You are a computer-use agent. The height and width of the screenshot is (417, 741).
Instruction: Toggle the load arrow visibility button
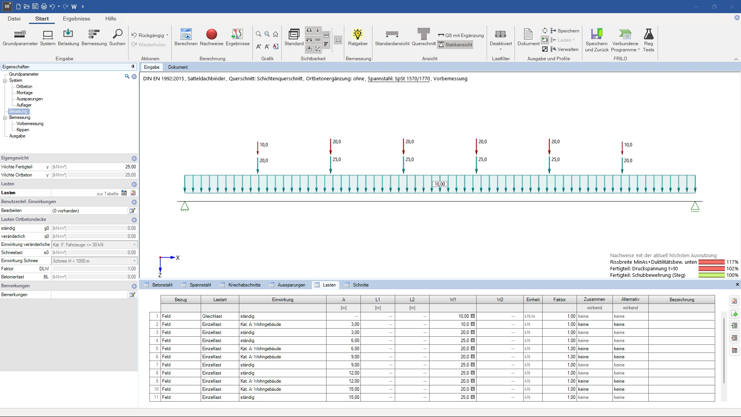[318, 31]
